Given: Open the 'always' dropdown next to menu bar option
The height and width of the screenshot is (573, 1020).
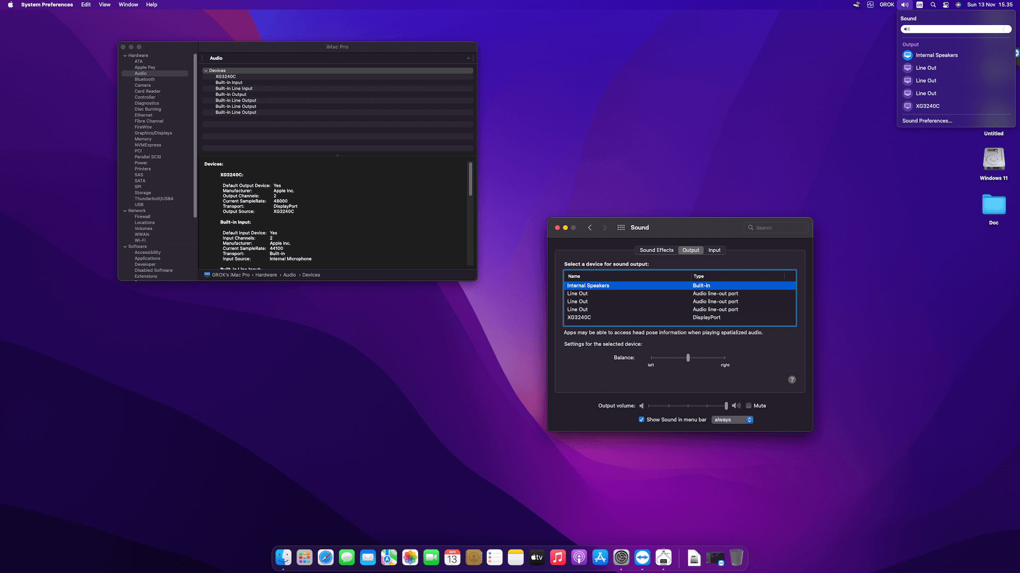Looking at the screenshot, I should [x=732, y=419].
